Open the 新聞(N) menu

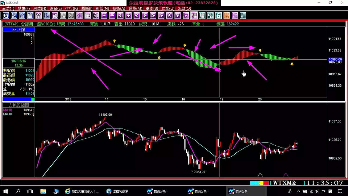pos(102,8)
